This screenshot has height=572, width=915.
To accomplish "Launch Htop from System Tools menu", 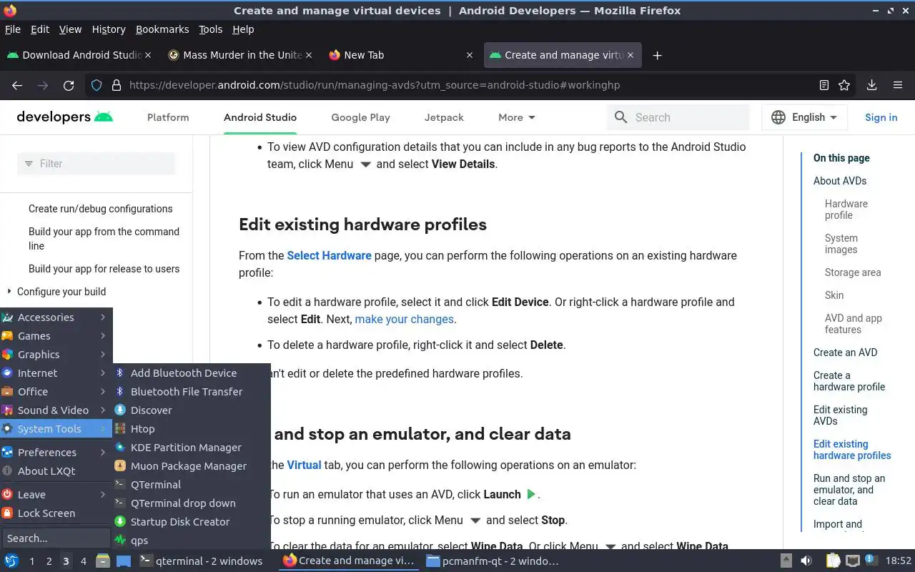I will [192, 429].
